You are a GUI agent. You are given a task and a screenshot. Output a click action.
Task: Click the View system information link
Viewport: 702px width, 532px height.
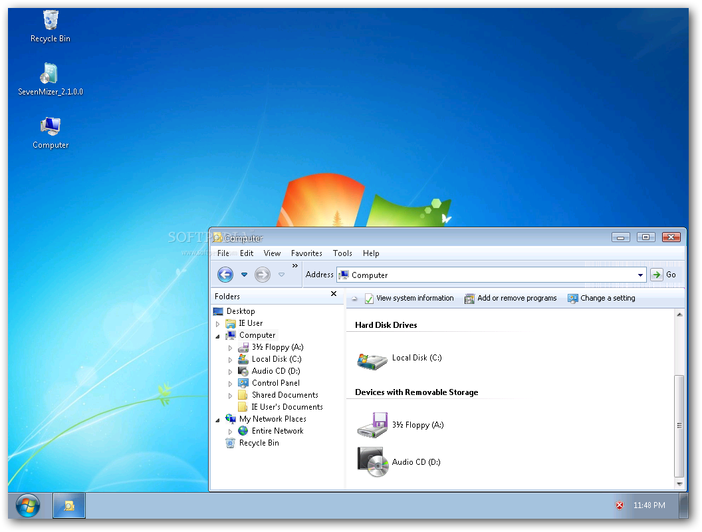(415, 298)
